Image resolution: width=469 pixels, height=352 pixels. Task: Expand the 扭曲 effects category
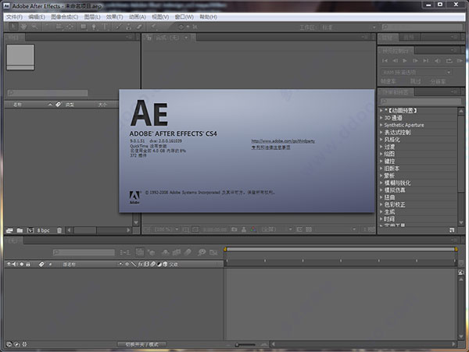click(x=381, y=197)
